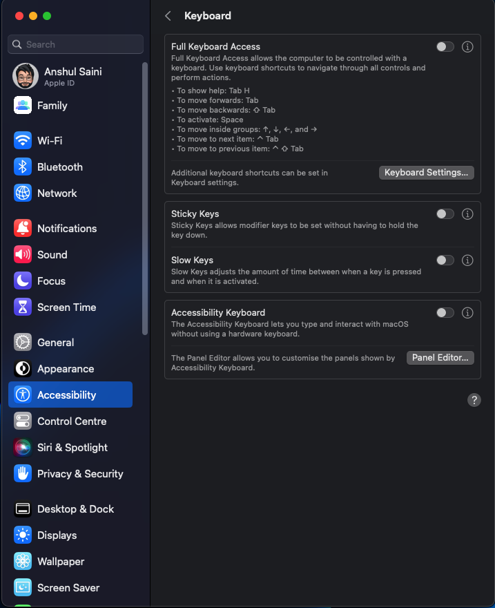Click inside the sidebar search field
The height and width of the screenshot is (608, 495).
(x=75, y=44)
